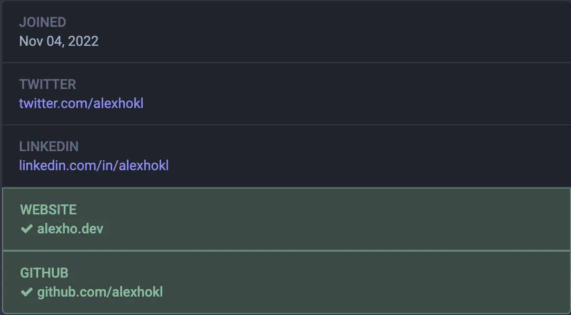Select the highlighted GITHUB row
Screen dimensions: 571x315
coord(285,282)
